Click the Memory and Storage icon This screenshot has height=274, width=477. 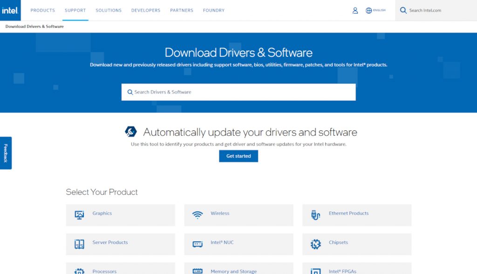198,271
